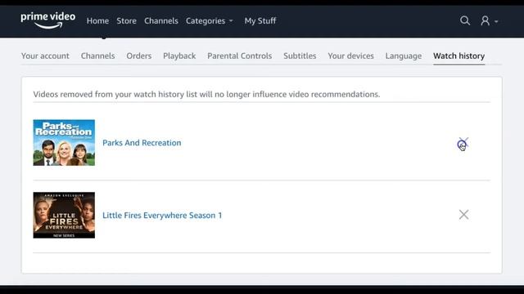
Task: Open My Stuff in the navigation
Action: pyautogui.click(x=260, y=20)
